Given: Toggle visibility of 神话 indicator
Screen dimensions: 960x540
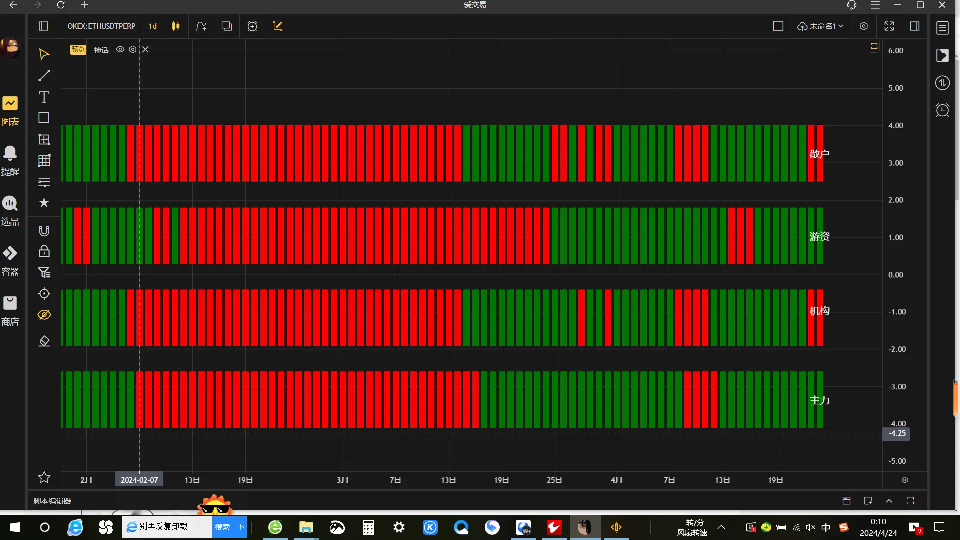Looking at the screenshot, I should pos(120,49).
